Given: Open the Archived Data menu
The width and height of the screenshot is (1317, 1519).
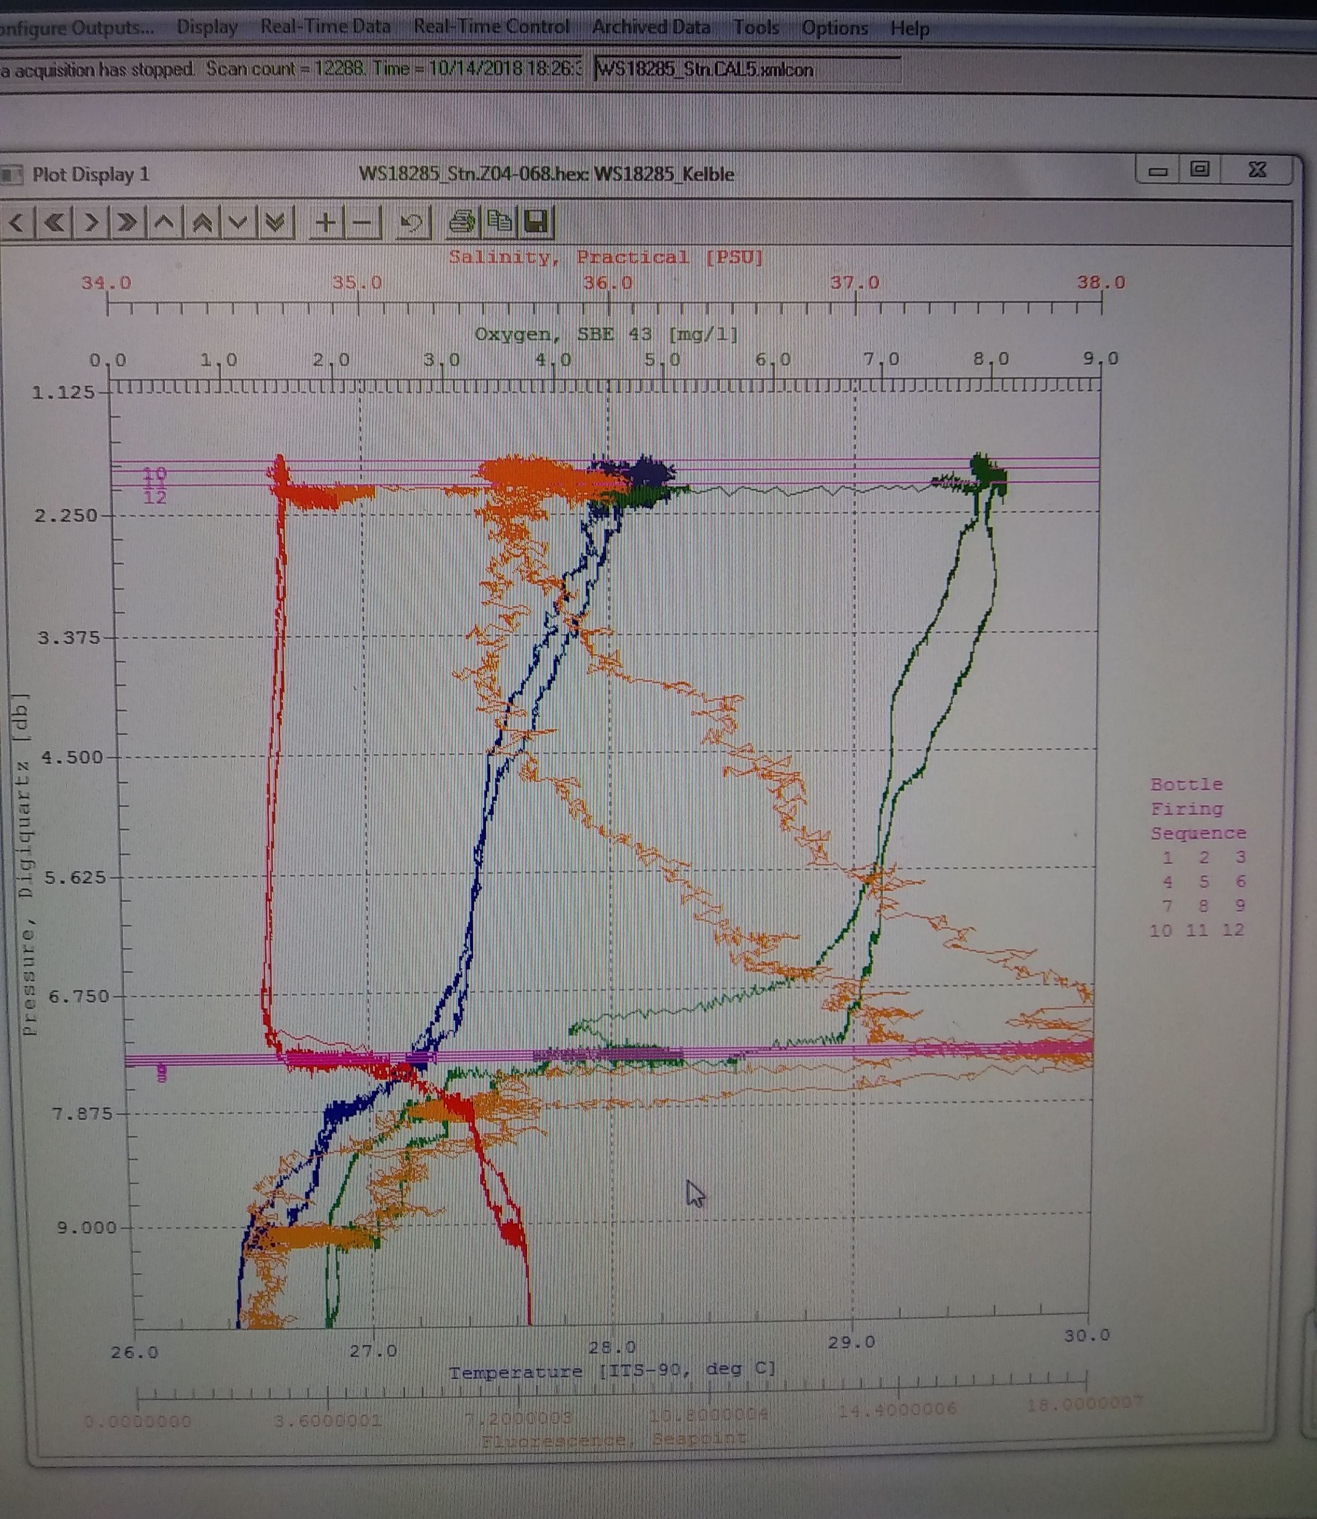Looking at the screenshot, I should [651, 28].
